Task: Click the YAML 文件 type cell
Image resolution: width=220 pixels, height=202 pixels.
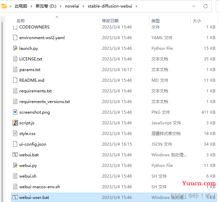Action: click(x=162, y=38)
